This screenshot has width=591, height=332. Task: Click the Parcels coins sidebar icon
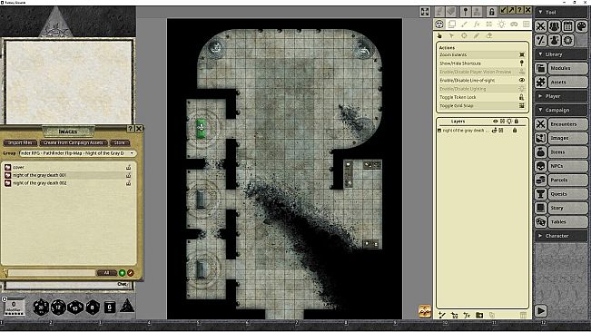coord(541,180)
